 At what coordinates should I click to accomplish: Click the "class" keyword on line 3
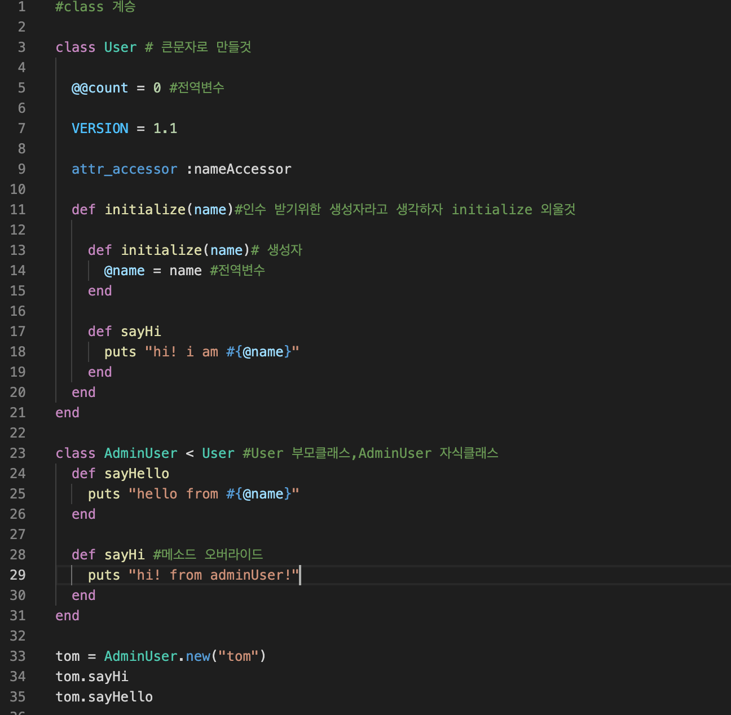(x=76, y=47)
